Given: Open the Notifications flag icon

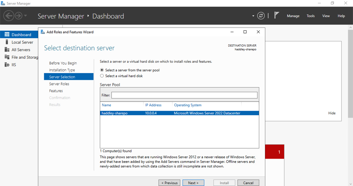Looking at the screenshot, I should (x=277, y=15).
